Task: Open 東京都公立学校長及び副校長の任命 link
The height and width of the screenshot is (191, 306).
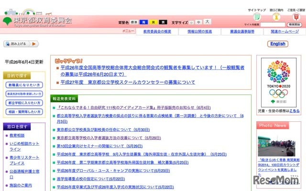Action: 103,130
